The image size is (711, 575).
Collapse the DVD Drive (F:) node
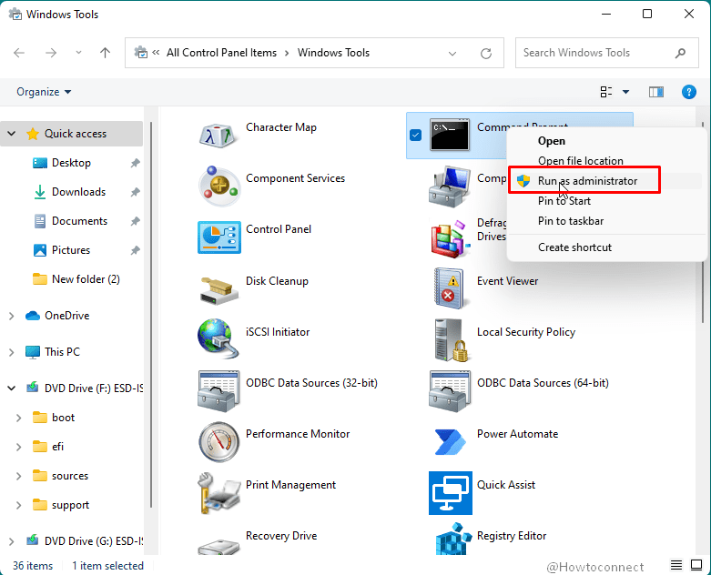[x=12, y=388]
